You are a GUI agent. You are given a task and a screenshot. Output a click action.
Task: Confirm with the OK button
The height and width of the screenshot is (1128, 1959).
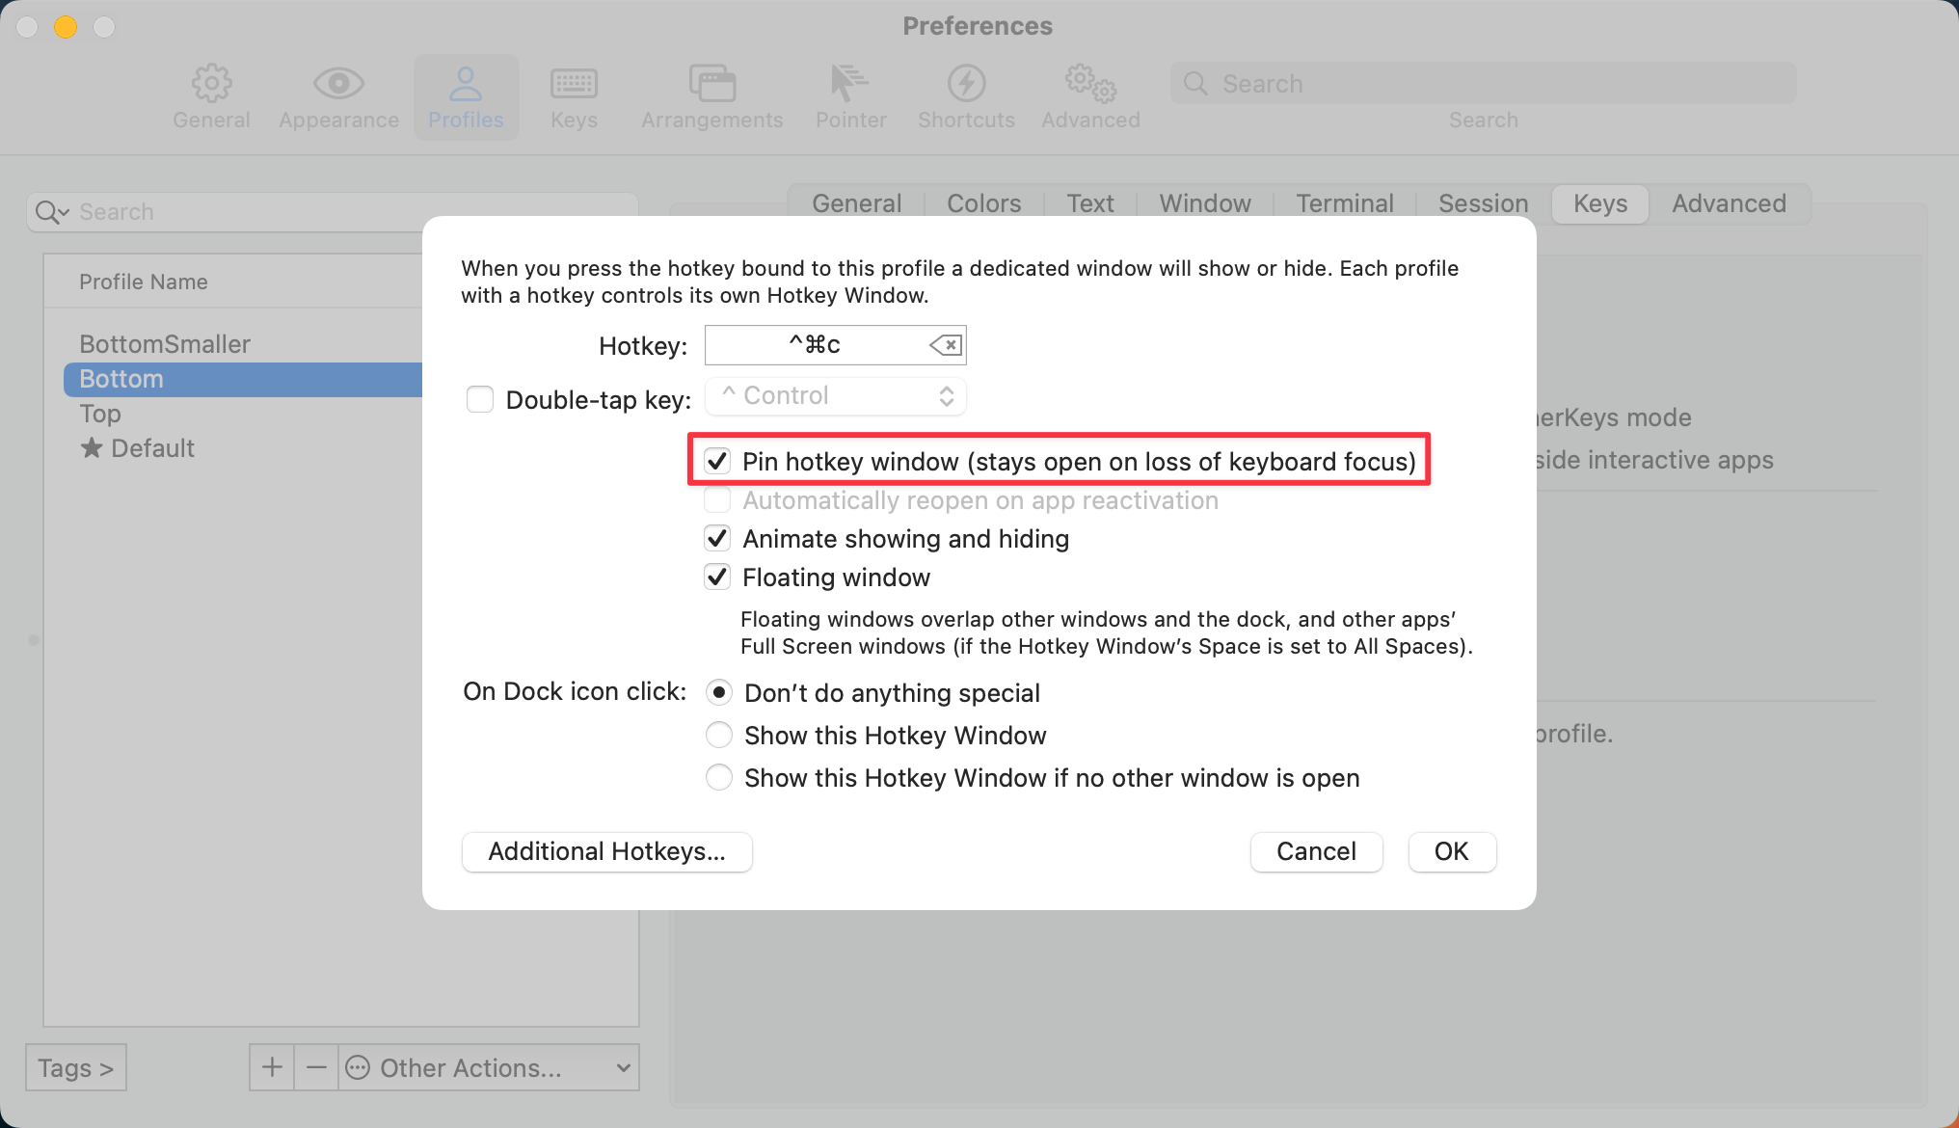[1452, 851]
